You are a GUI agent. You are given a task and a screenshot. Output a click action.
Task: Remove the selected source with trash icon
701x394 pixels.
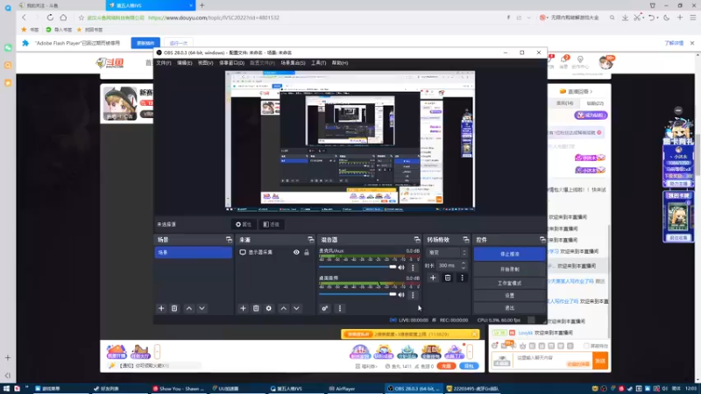tap(256, 308)
